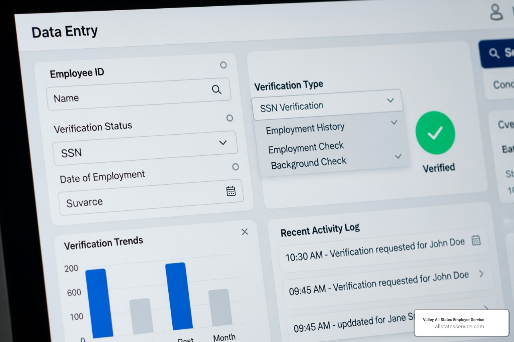Open the SSN dropdown under Verification Status
Image resolution: width=514 pixels, height=342 pixels.
(223, 142)
